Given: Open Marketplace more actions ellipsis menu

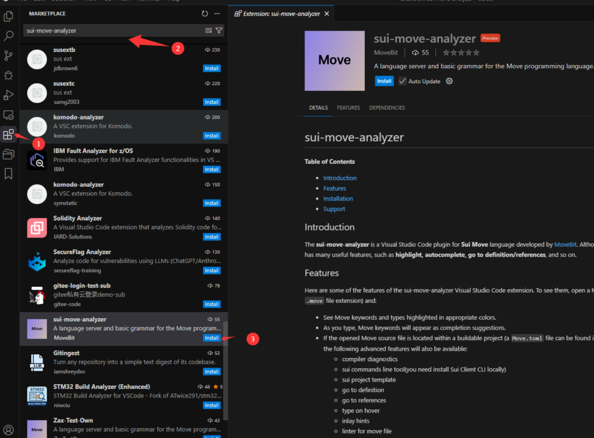Looking at the screenshot, I should [x=217, y=14].
